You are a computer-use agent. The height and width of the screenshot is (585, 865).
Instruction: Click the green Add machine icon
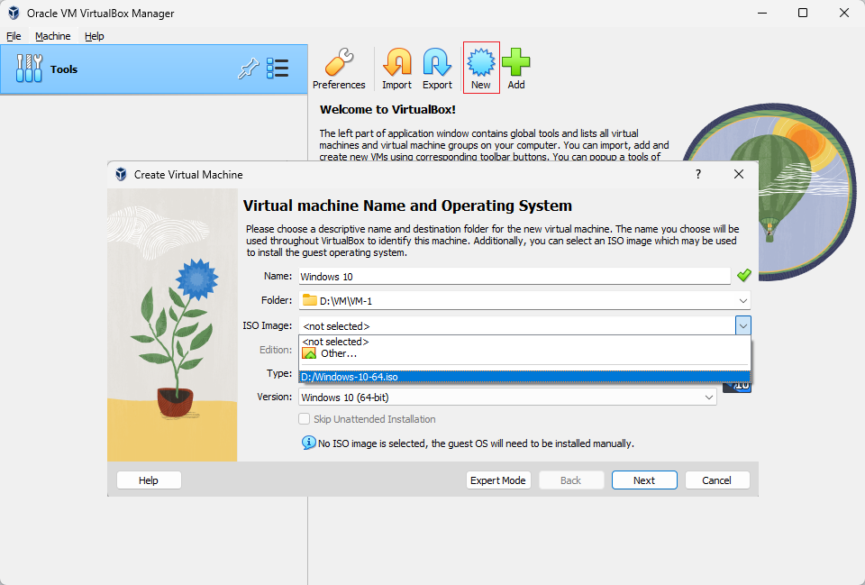pyautogui.click(x=515, y=69)
